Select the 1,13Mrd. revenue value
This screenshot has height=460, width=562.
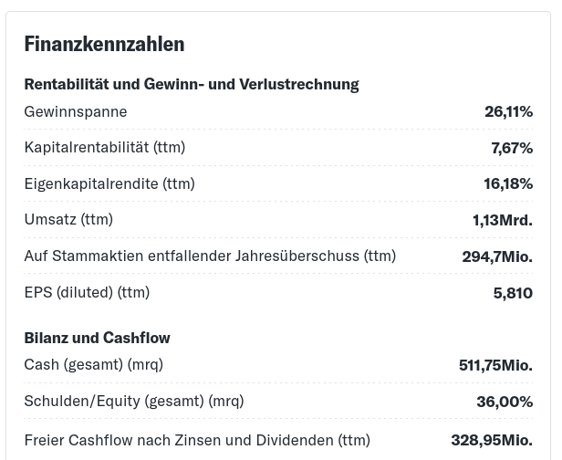pyautogui.click(x=503, y=220)
